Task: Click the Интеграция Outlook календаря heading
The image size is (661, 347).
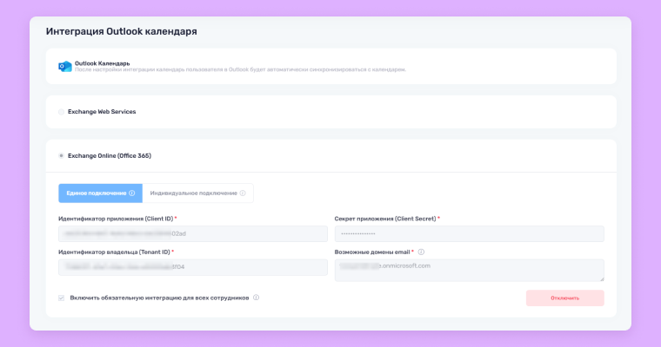Action: [x=122, y=31]
